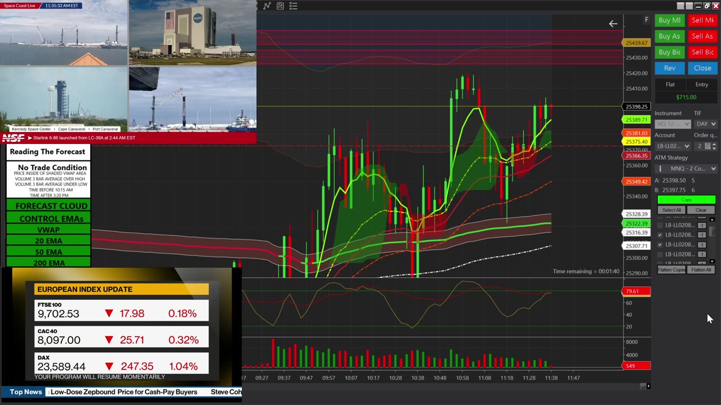Click the 200 EMA legend label
The width and height of the screenshot is (721, 405).
pos(48,263)
